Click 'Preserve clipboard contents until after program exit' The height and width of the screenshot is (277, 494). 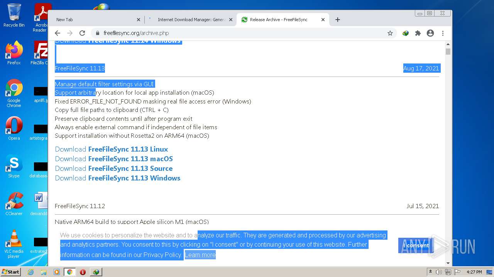123,119
